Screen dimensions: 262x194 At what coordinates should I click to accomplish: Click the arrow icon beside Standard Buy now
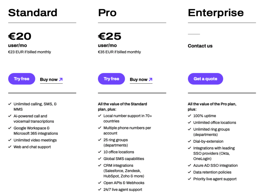pyautogui.click(x=61, y=79)
